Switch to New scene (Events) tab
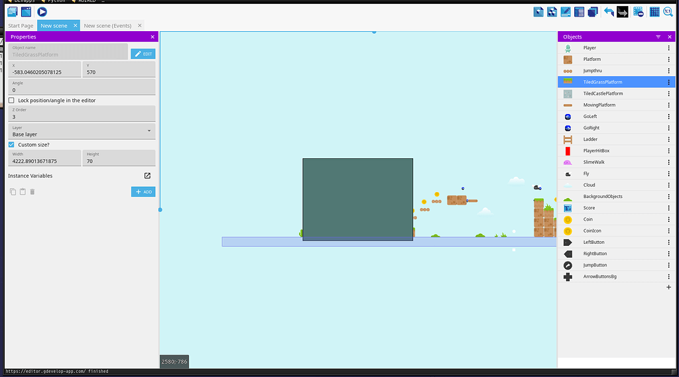 (x=107, y=26)
